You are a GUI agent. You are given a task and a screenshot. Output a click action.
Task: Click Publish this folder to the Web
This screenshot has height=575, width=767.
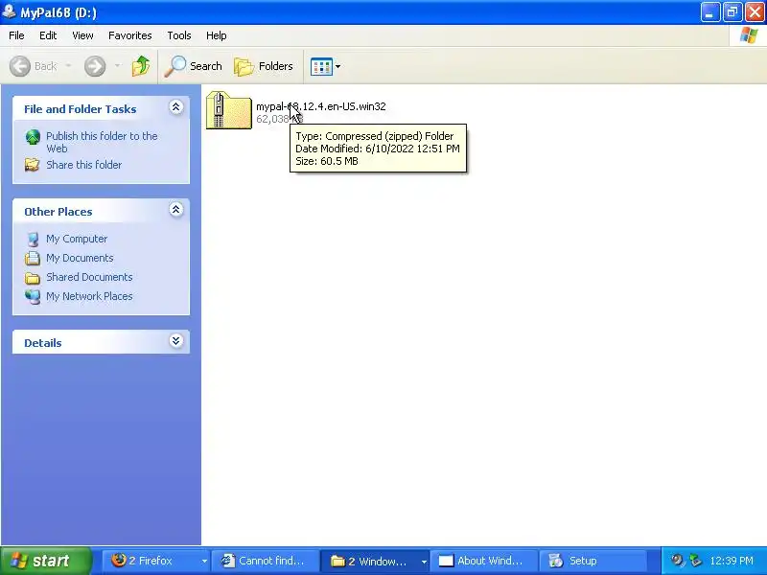point(102,142)
